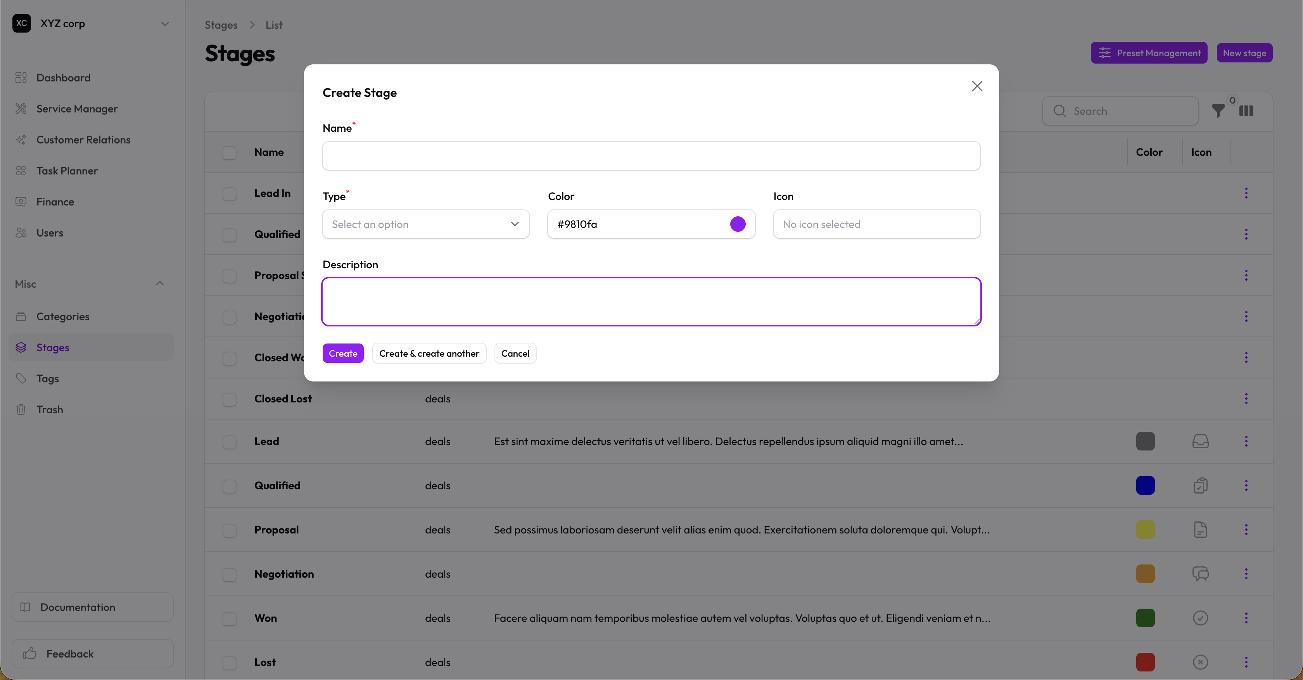Open Dashboard in sidebar
The height and width of the screenshot is (680, 1303).
coord(91,78)
